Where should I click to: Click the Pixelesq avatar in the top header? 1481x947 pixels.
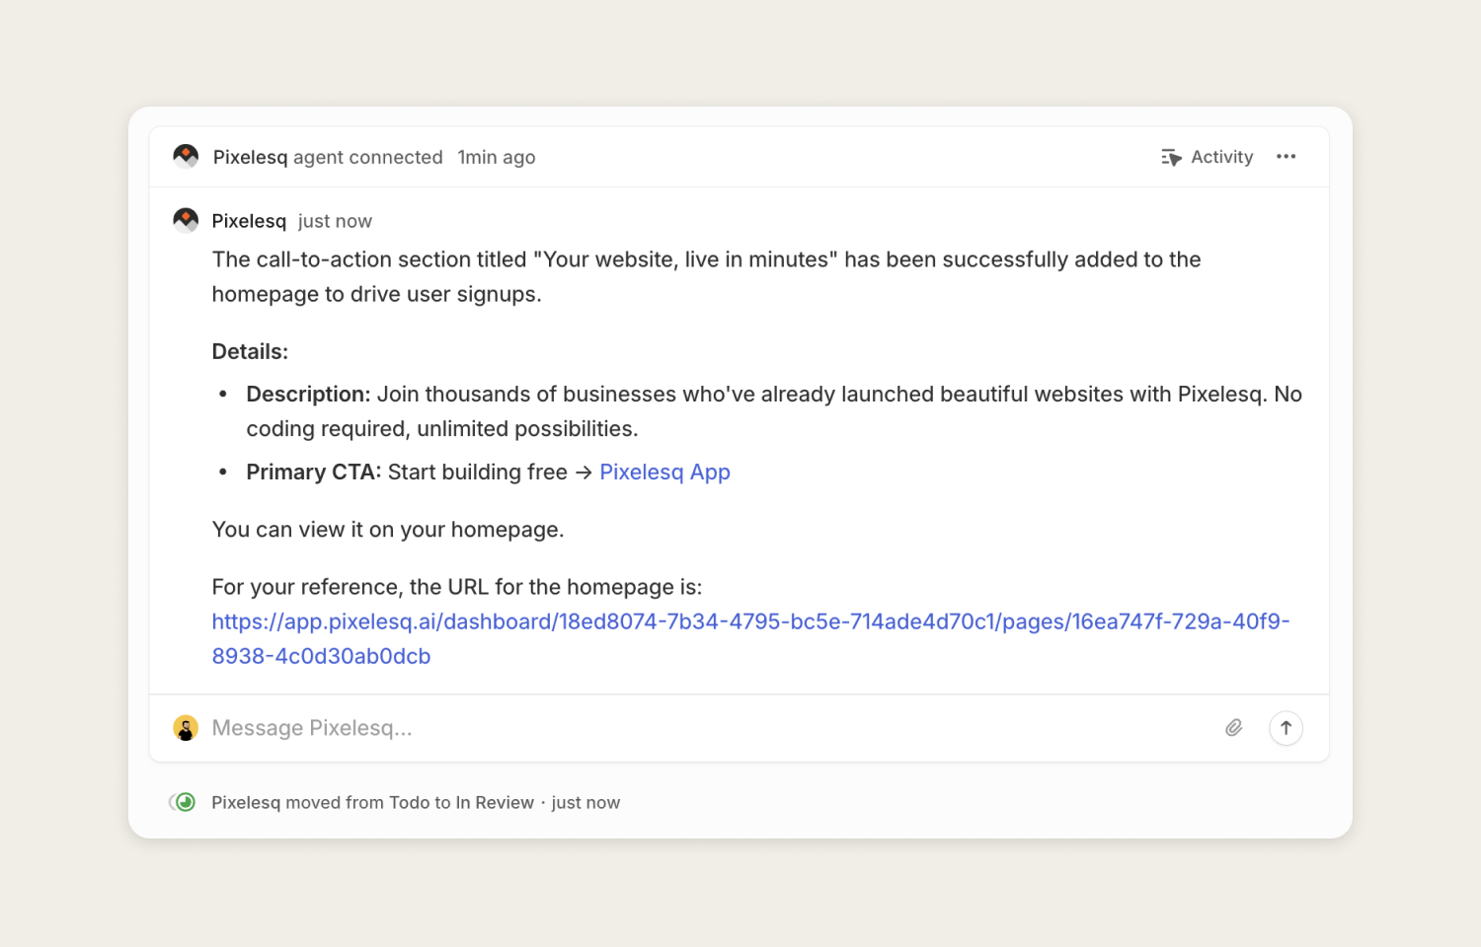186,156
